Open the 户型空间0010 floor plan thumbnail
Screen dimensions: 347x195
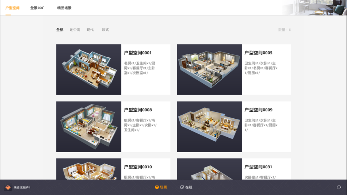click(89, 169)
